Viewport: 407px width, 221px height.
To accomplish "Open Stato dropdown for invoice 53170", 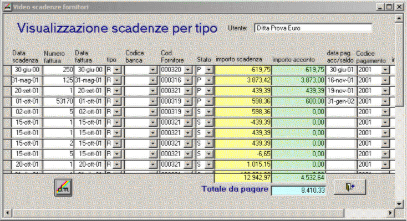I will pyautogui.click(x=209, y=102).
